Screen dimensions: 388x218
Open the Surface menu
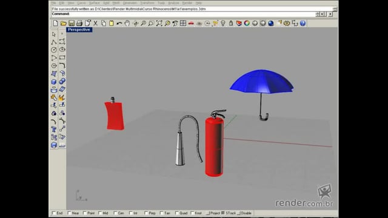(x=95, y=3)
